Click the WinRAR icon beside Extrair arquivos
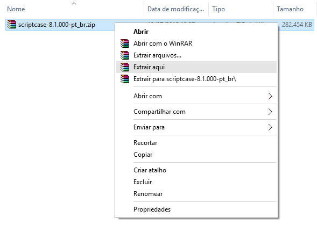Viewport: 317px width, 225px height. [125, 55]
